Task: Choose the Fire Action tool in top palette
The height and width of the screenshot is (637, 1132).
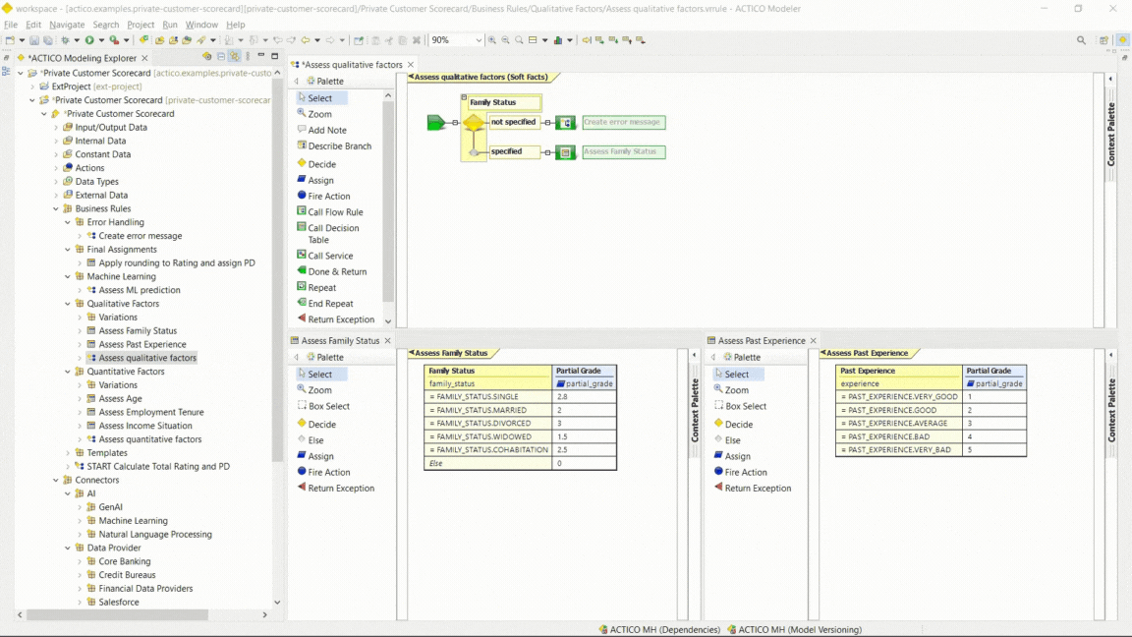Action: [328, 197]
